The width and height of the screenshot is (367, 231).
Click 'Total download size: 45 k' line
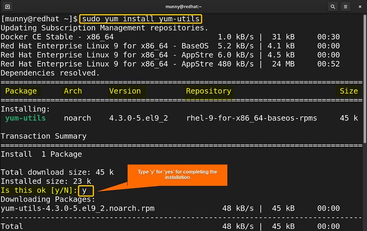(x=57, y=172)
